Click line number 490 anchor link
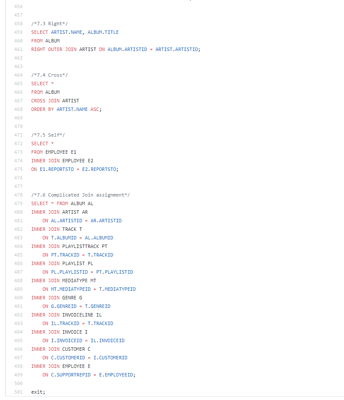Viewport: 344px width, 400px height. pos(18,298)
